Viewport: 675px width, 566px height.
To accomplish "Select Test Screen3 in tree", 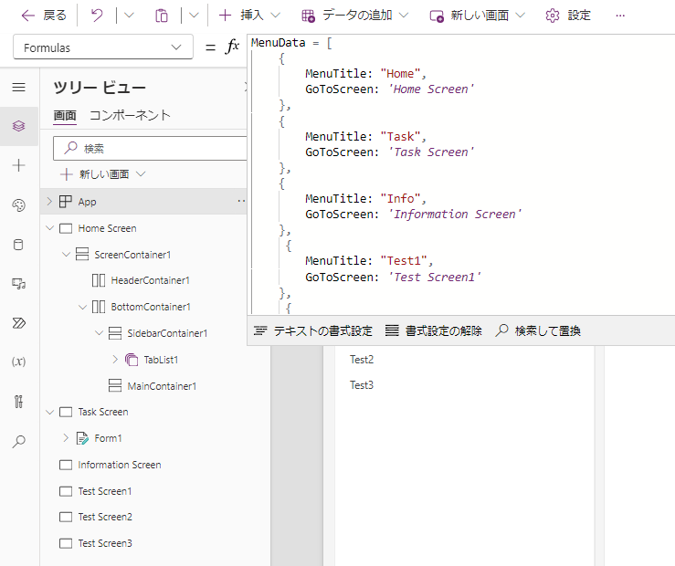I will [105, 543].
